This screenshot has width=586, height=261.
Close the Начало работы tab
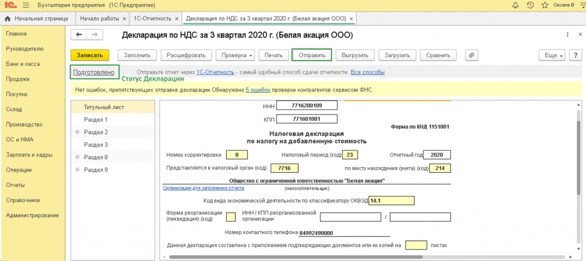click(124, 18)
